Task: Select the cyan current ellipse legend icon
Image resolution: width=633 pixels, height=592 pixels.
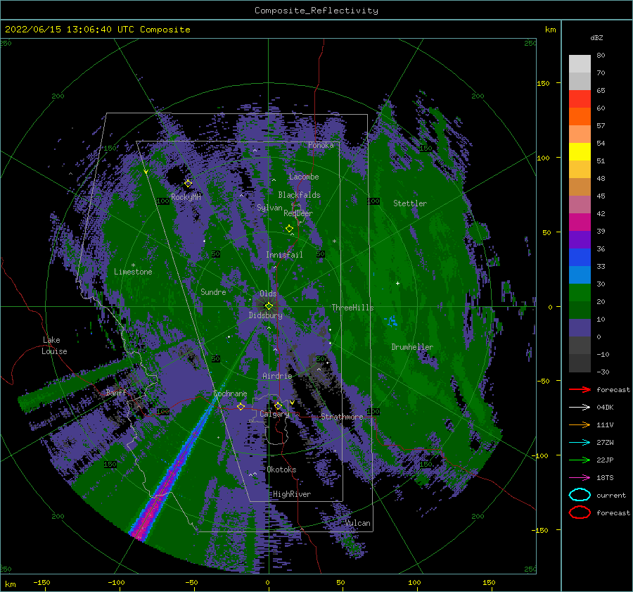Action: click(580, 495)
